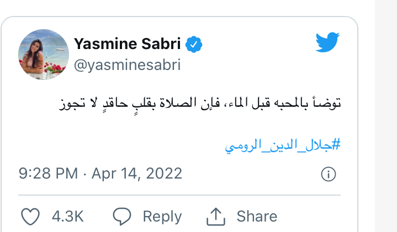Screen dimensions: 397x232
Task: Click the 4.3K likes count
Action: click(67, 217)
